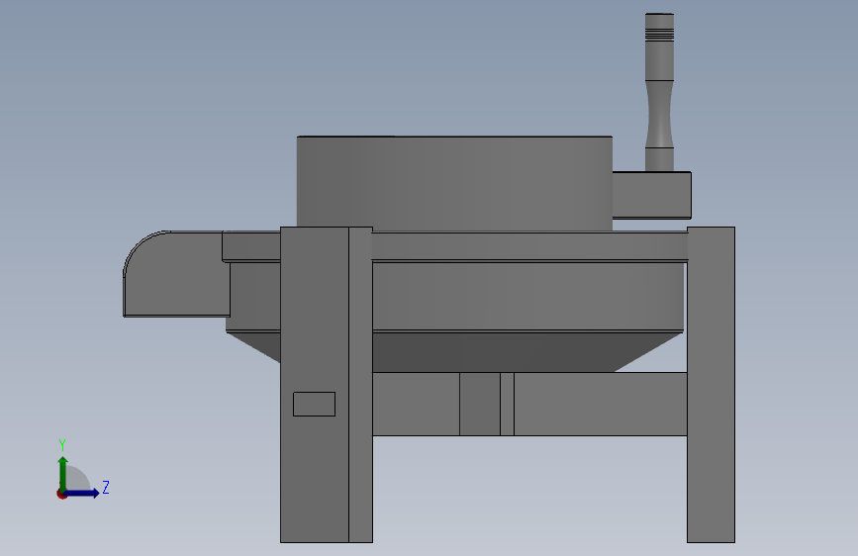The width and height of the screenshot is (858, 556).
Task: Select the right support leg
Action: click(x=711, y=385)
